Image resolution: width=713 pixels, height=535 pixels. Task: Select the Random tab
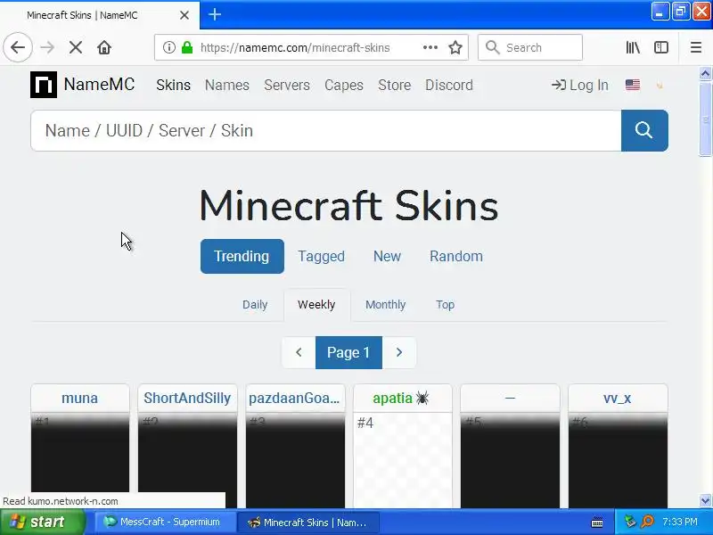pos(456,256)
